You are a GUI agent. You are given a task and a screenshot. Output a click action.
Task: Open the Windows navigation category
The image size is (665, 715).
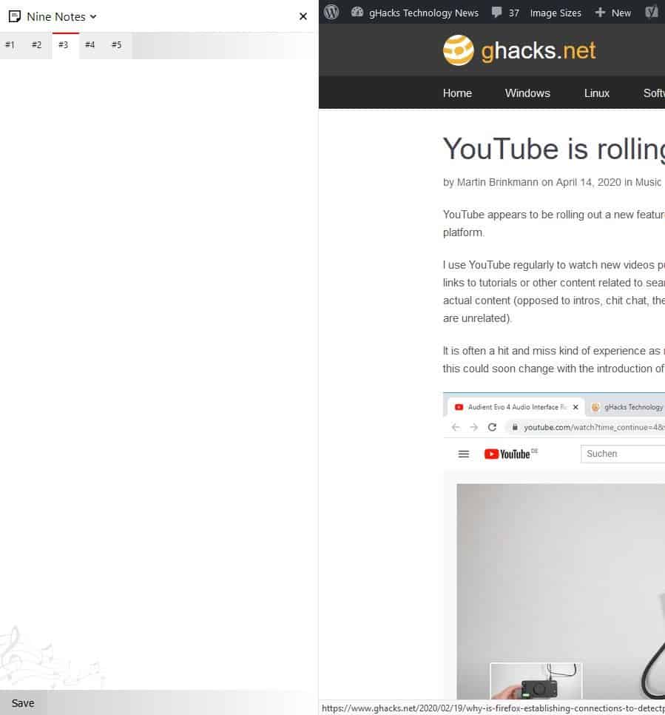(x=527, y=93)
